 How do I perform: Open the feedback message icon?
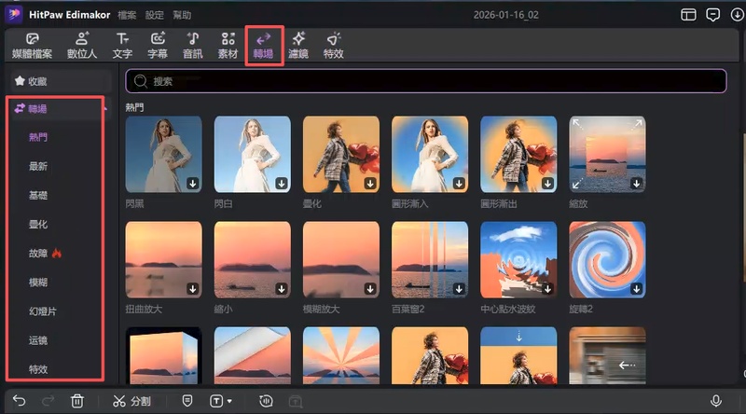(x=712, y=15)
